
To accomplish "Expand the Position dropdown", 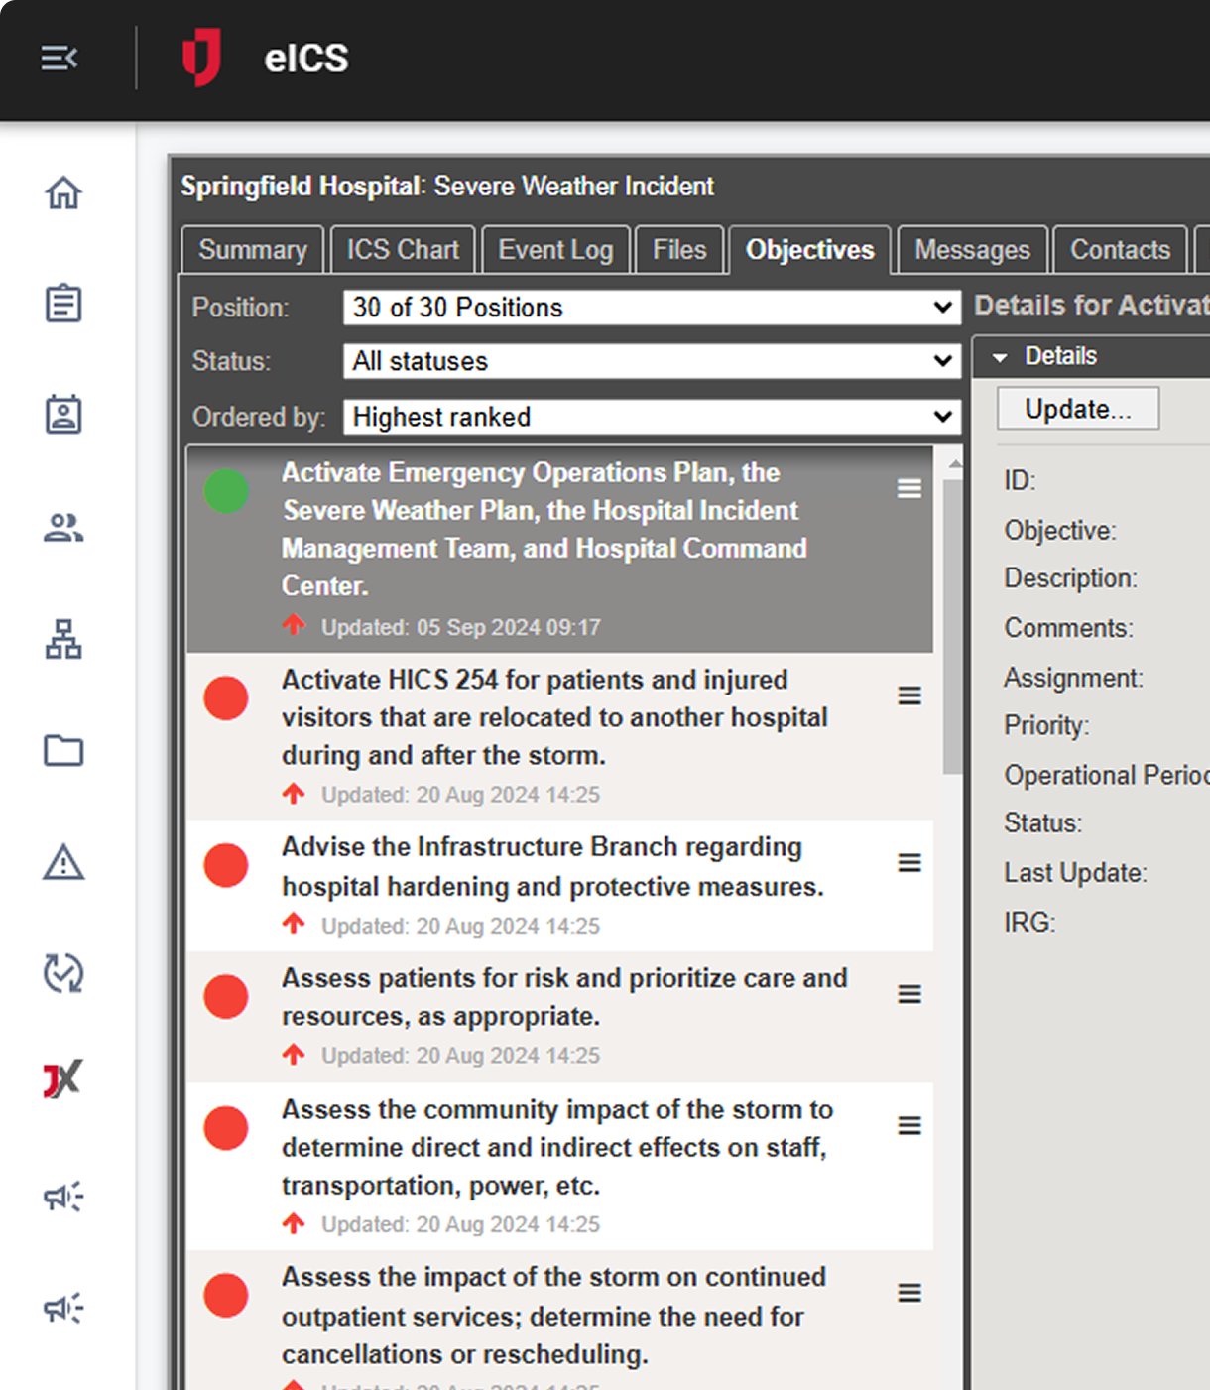I will [651, 308].
